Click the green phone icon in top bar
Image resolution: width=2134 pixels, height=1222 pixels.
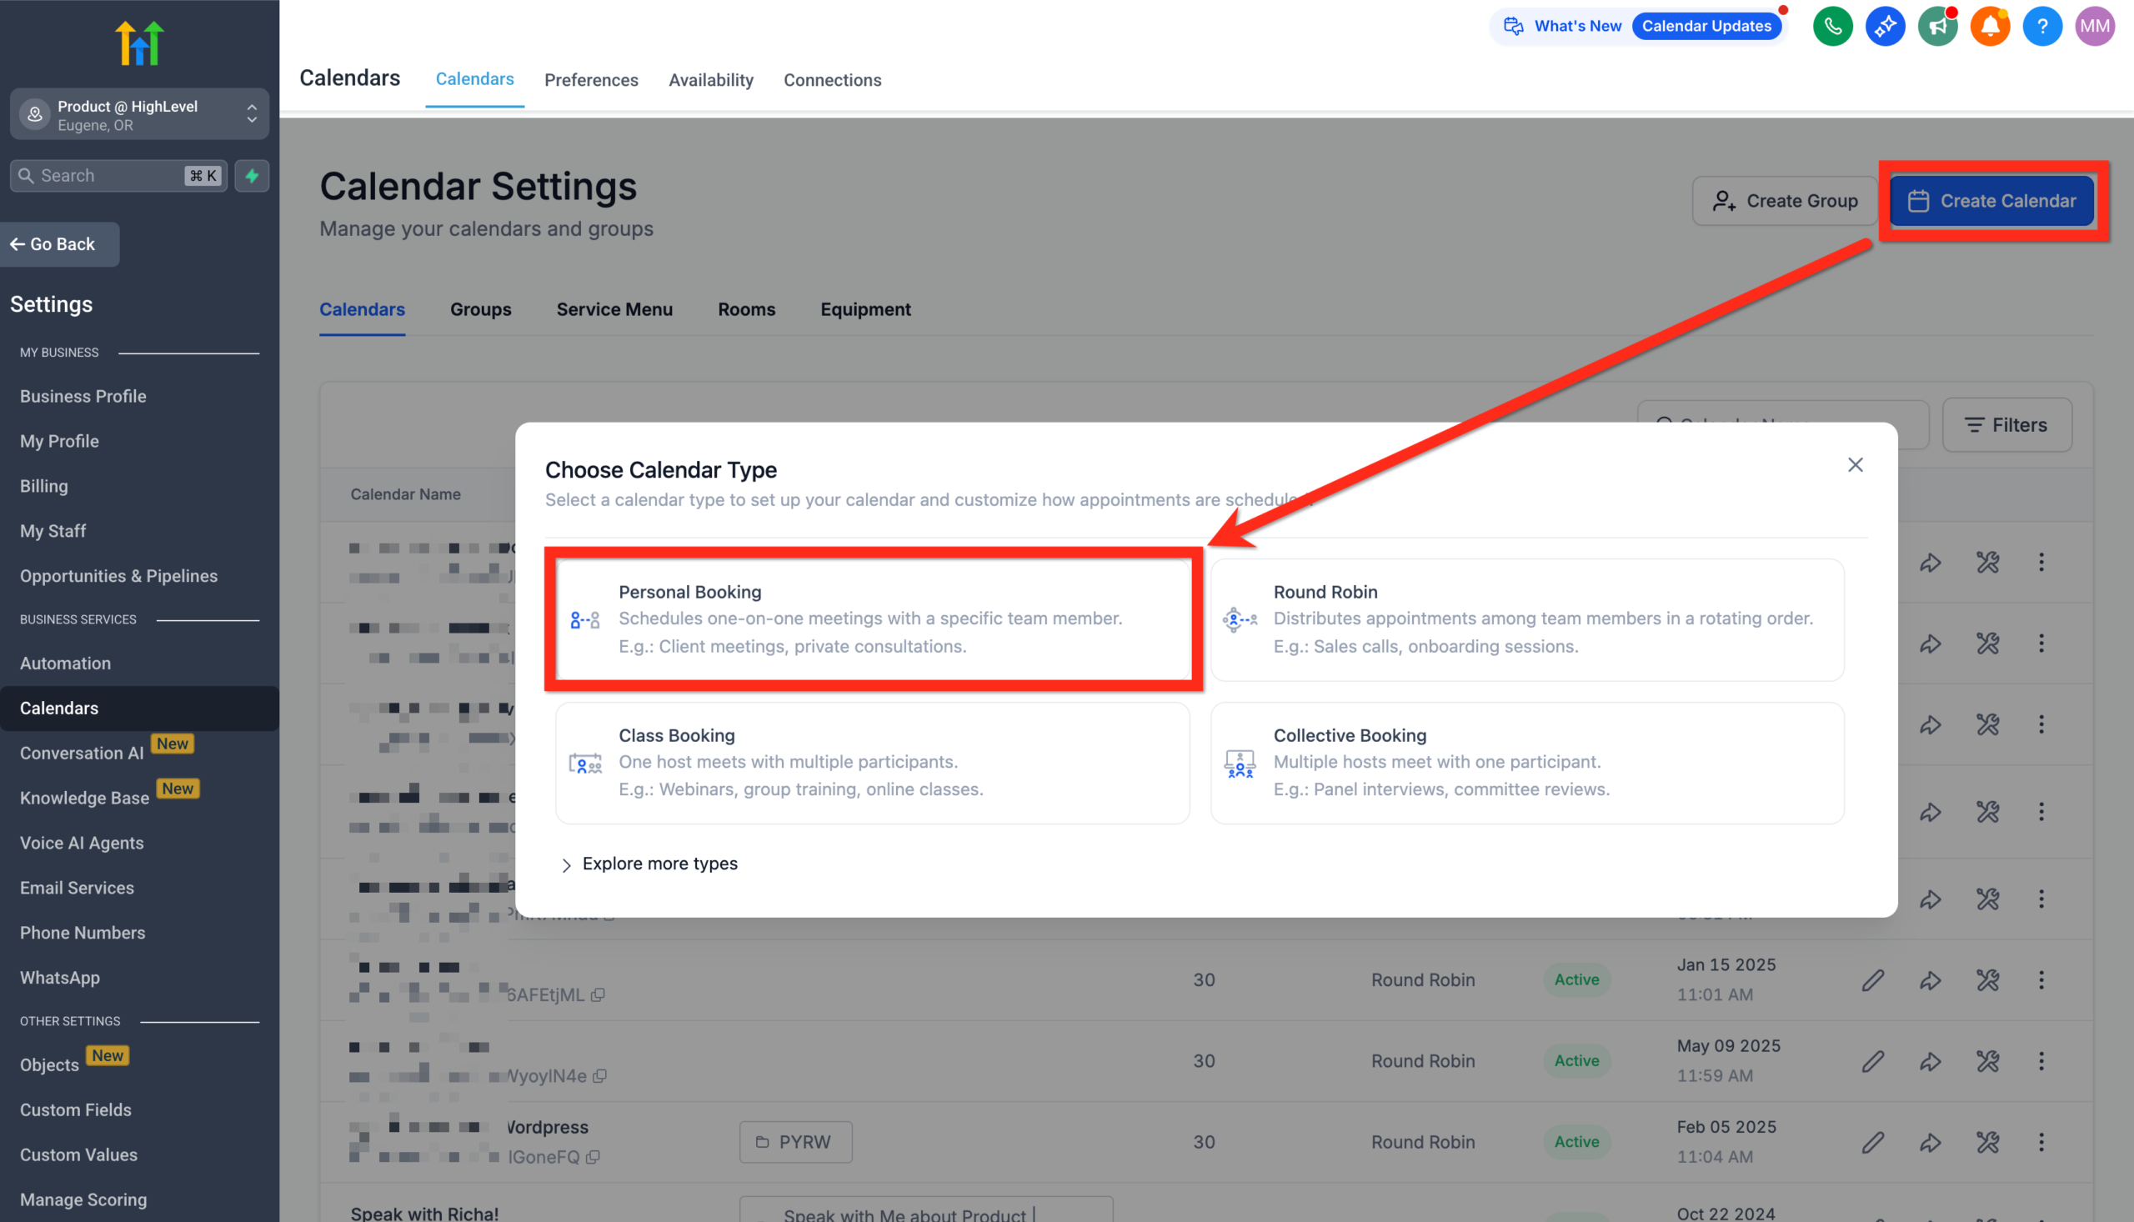(1833, 26)
